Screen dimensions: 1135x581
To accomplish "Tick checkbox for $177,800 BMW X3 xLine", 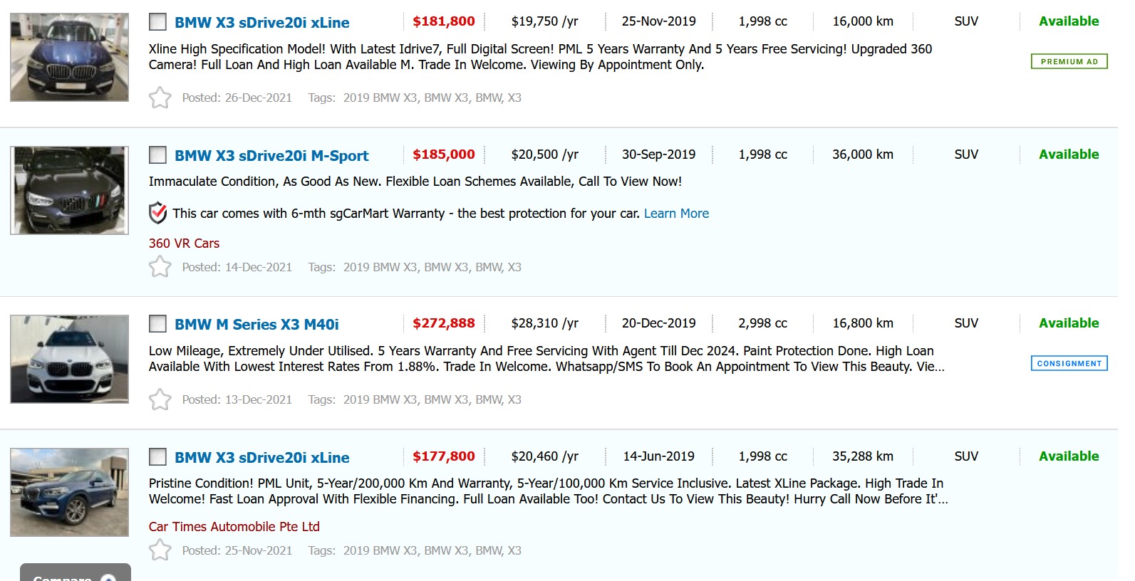I will [x=157, y=457].
